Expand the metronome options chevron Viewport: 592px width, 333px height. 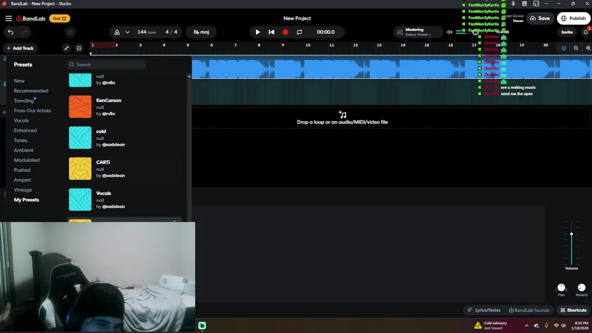(127, 32)
